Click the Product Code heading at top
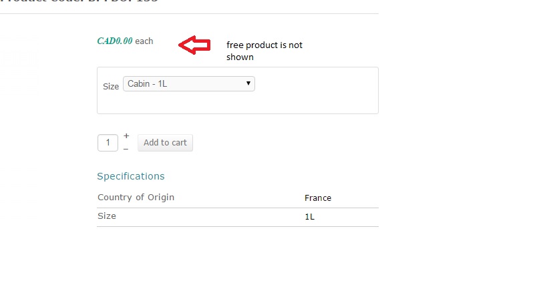Viewport: 547px width, 307px height. pyautogui.click(x=79, y=2)
